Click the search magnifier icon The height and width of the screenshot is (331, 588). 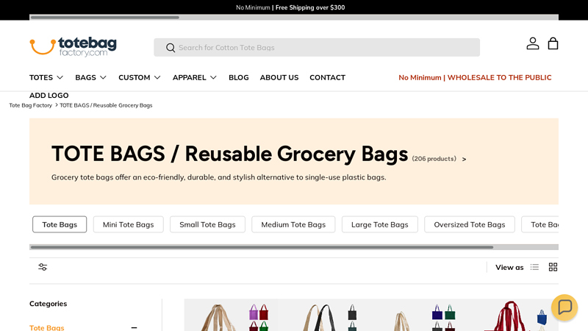(x=171, y=48)
